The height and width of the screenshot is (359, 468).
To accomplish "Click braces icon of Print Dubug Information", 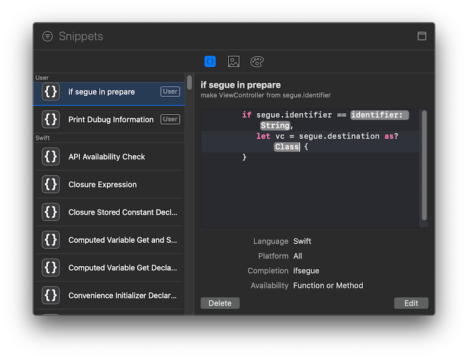I will [51, 119].
